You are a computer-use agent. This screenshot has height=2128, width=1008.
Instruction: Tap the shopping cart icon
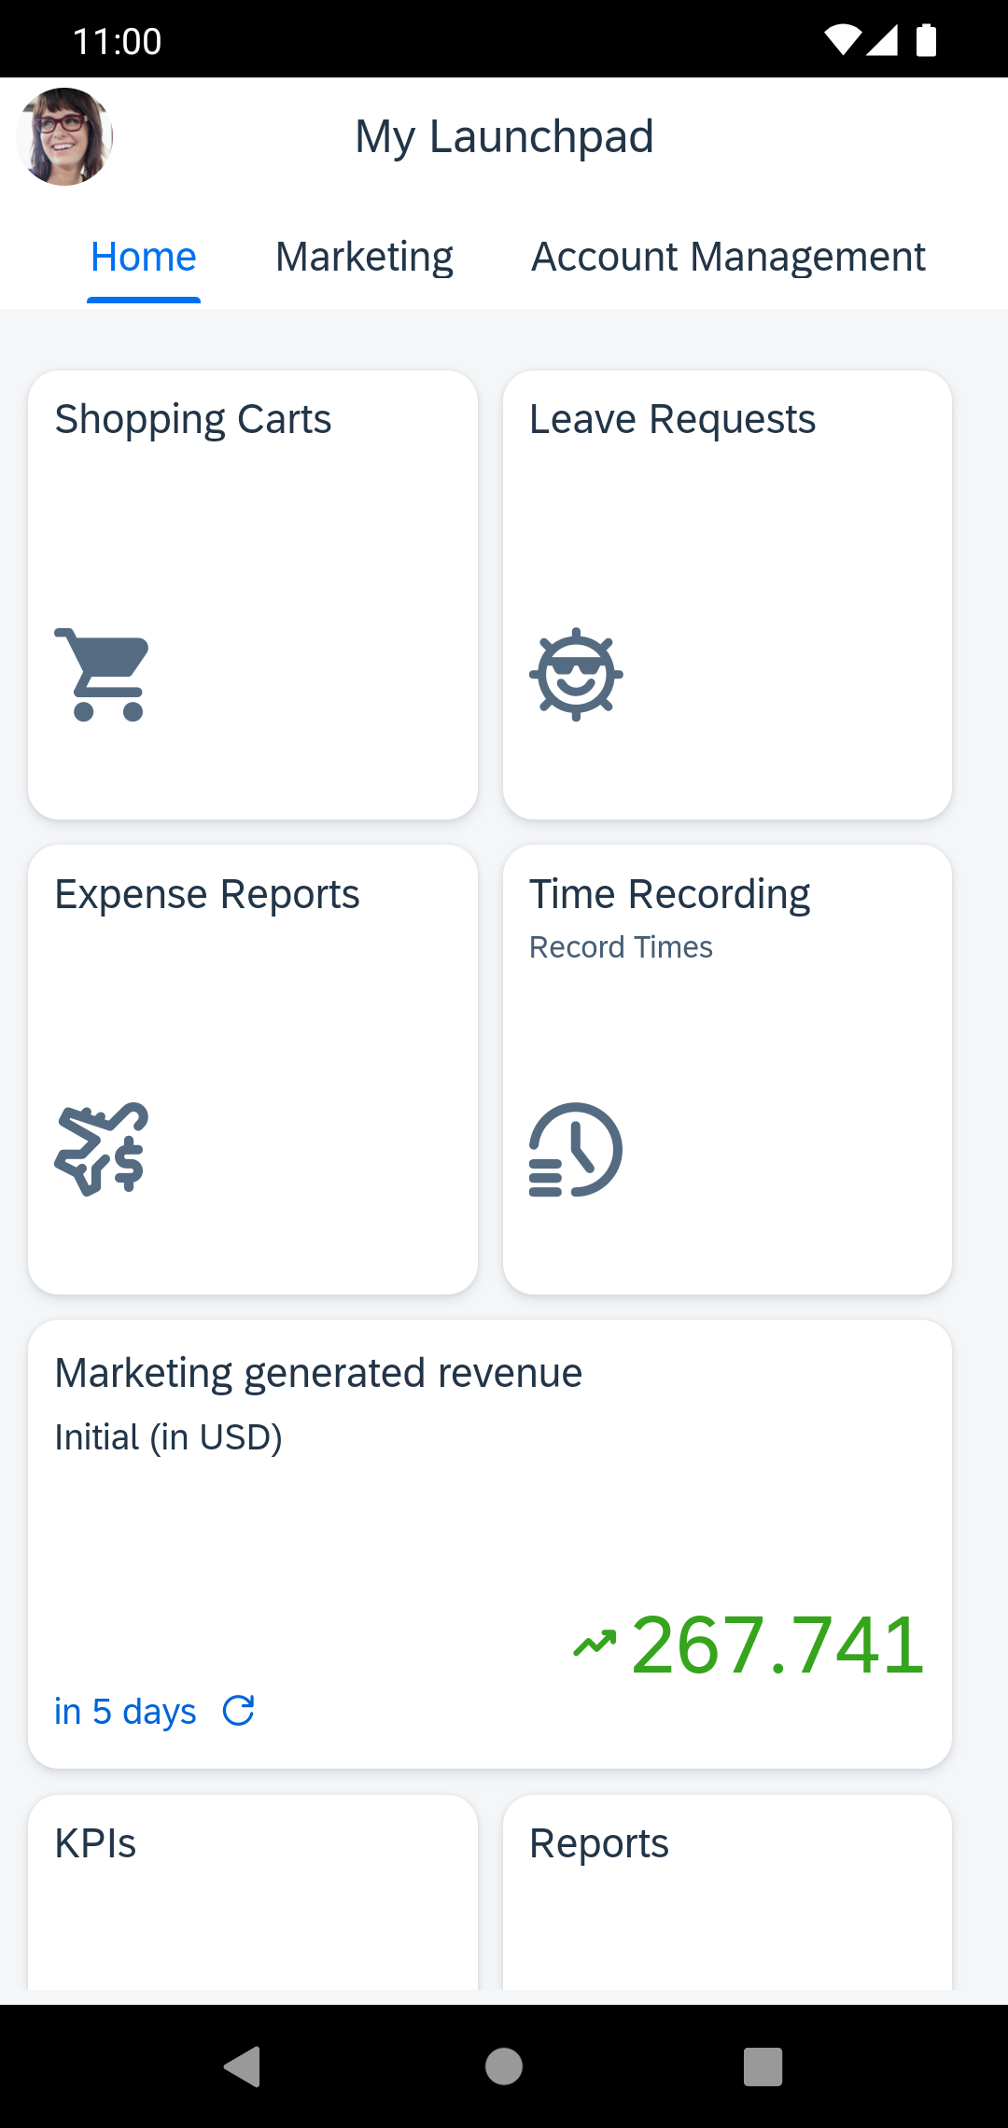click(102, 674)
